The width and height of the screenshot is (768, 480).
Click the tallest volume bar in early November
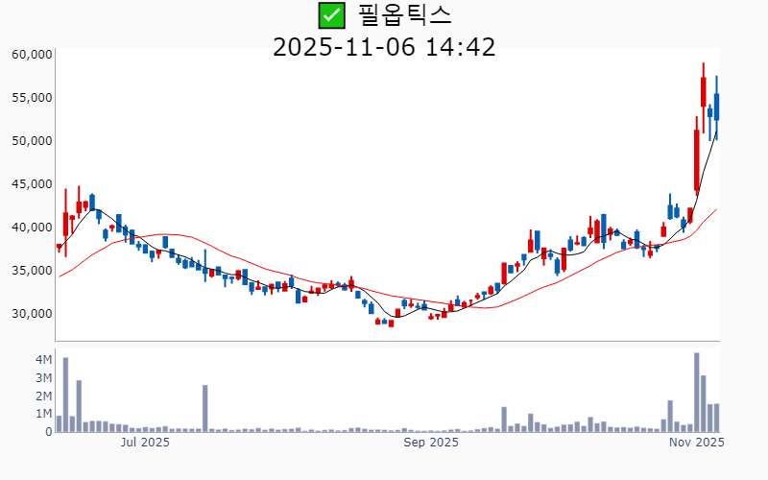[697, 394]
